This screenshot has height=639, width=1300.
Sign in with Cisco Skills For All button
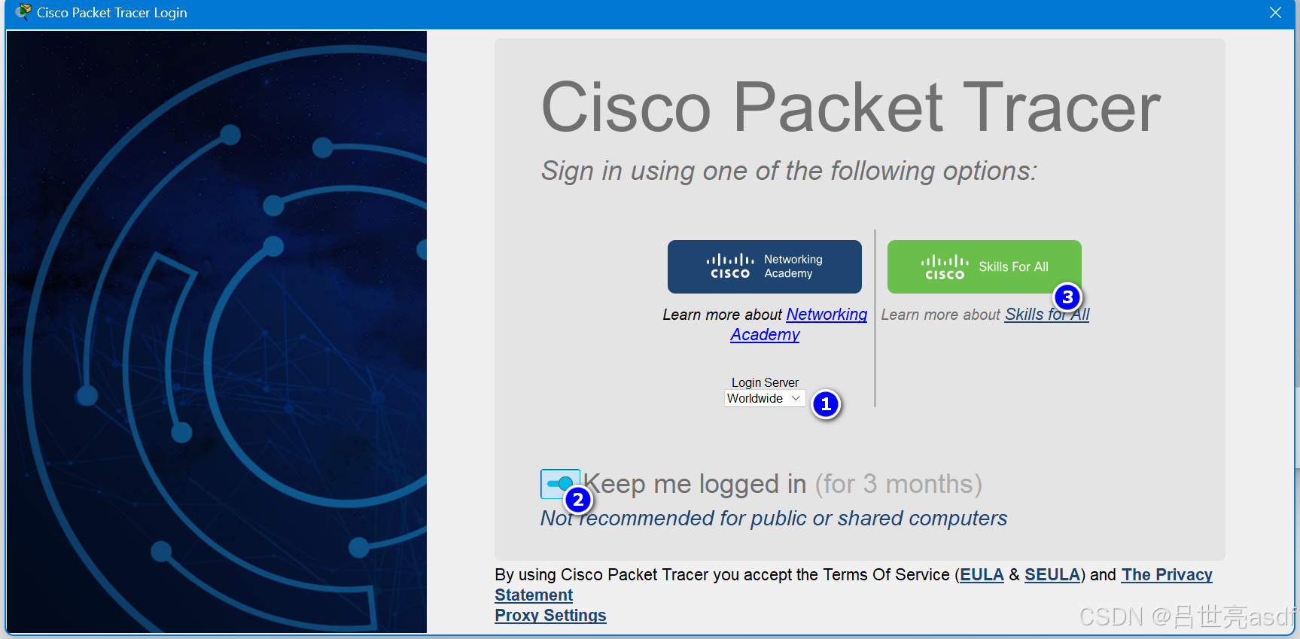click(x=984, y=266)
